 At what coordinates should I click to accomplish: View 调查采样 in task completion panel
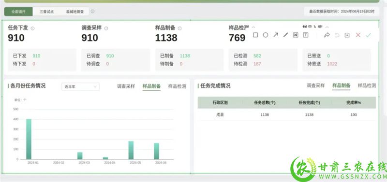tap(316, 85)
